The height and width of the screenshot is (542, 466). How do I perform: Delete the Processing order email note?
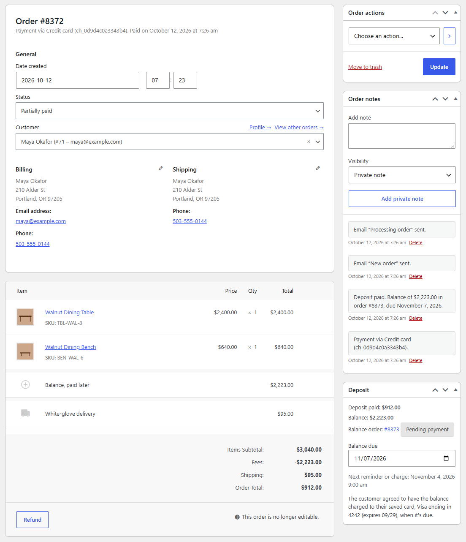tap(415, 242)
